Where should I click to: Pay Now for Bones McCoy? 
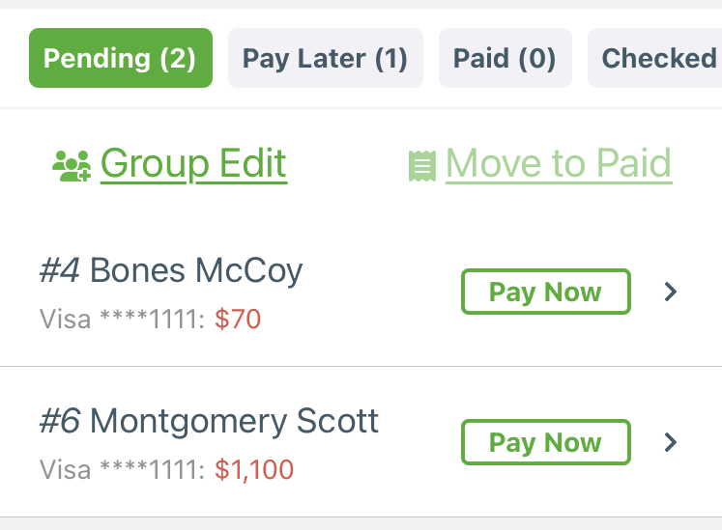546,292
